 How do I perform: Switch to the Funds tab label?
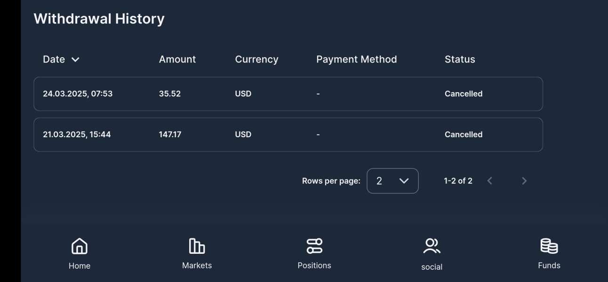(549, 266)
